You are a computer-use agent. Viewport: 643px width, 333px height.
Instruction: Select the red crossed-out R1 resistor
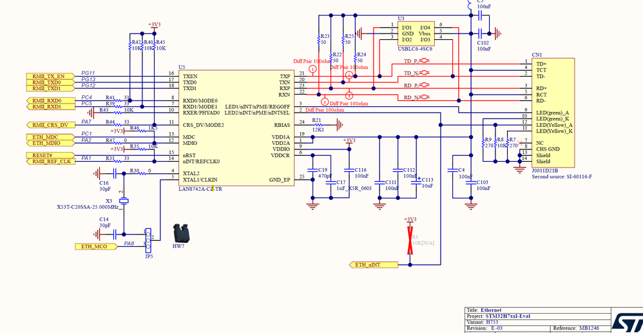(x=410, y=240)
